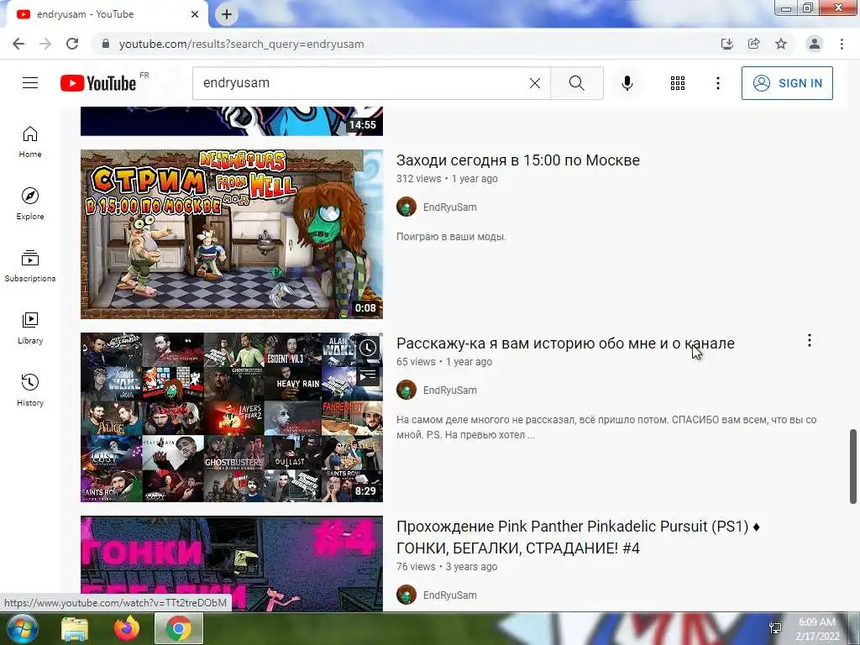The width and height of the screenshot is (860, 645).
Task: Add the 8:29 video to Watch later
Action: click(368, 348)
